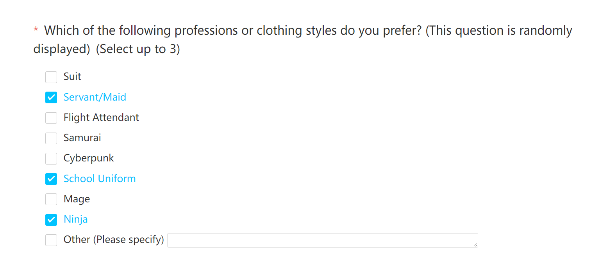This screenshot has width=593, height=262.
Task: Click the Cyberpunk label text
Action: point(89,158)
